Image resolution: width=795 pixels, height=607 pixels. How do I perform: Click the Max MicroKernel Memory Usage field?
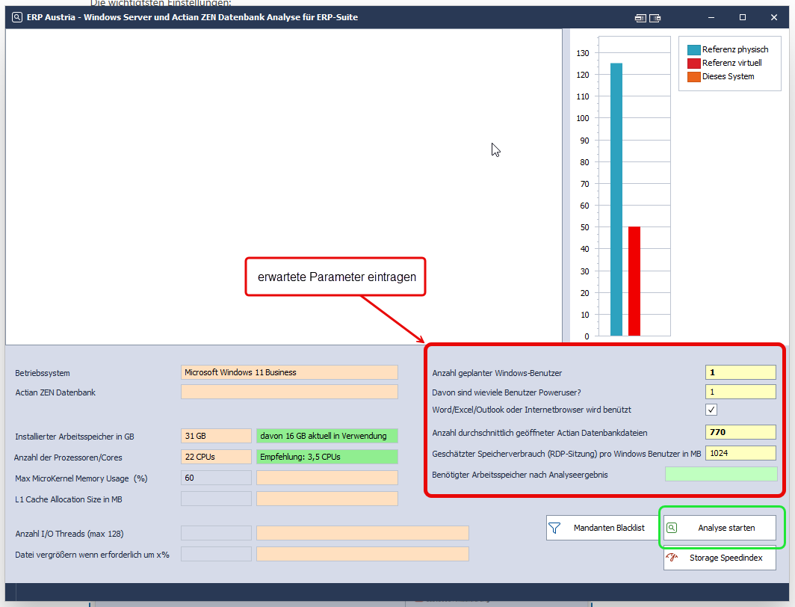216,478
